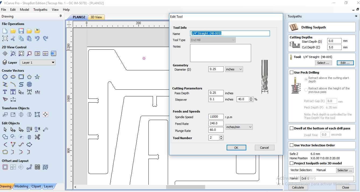Viewport: 360px width, 192px height.
Task: Click the Stepover percent spinner arrows
Action: coord(251,99)
